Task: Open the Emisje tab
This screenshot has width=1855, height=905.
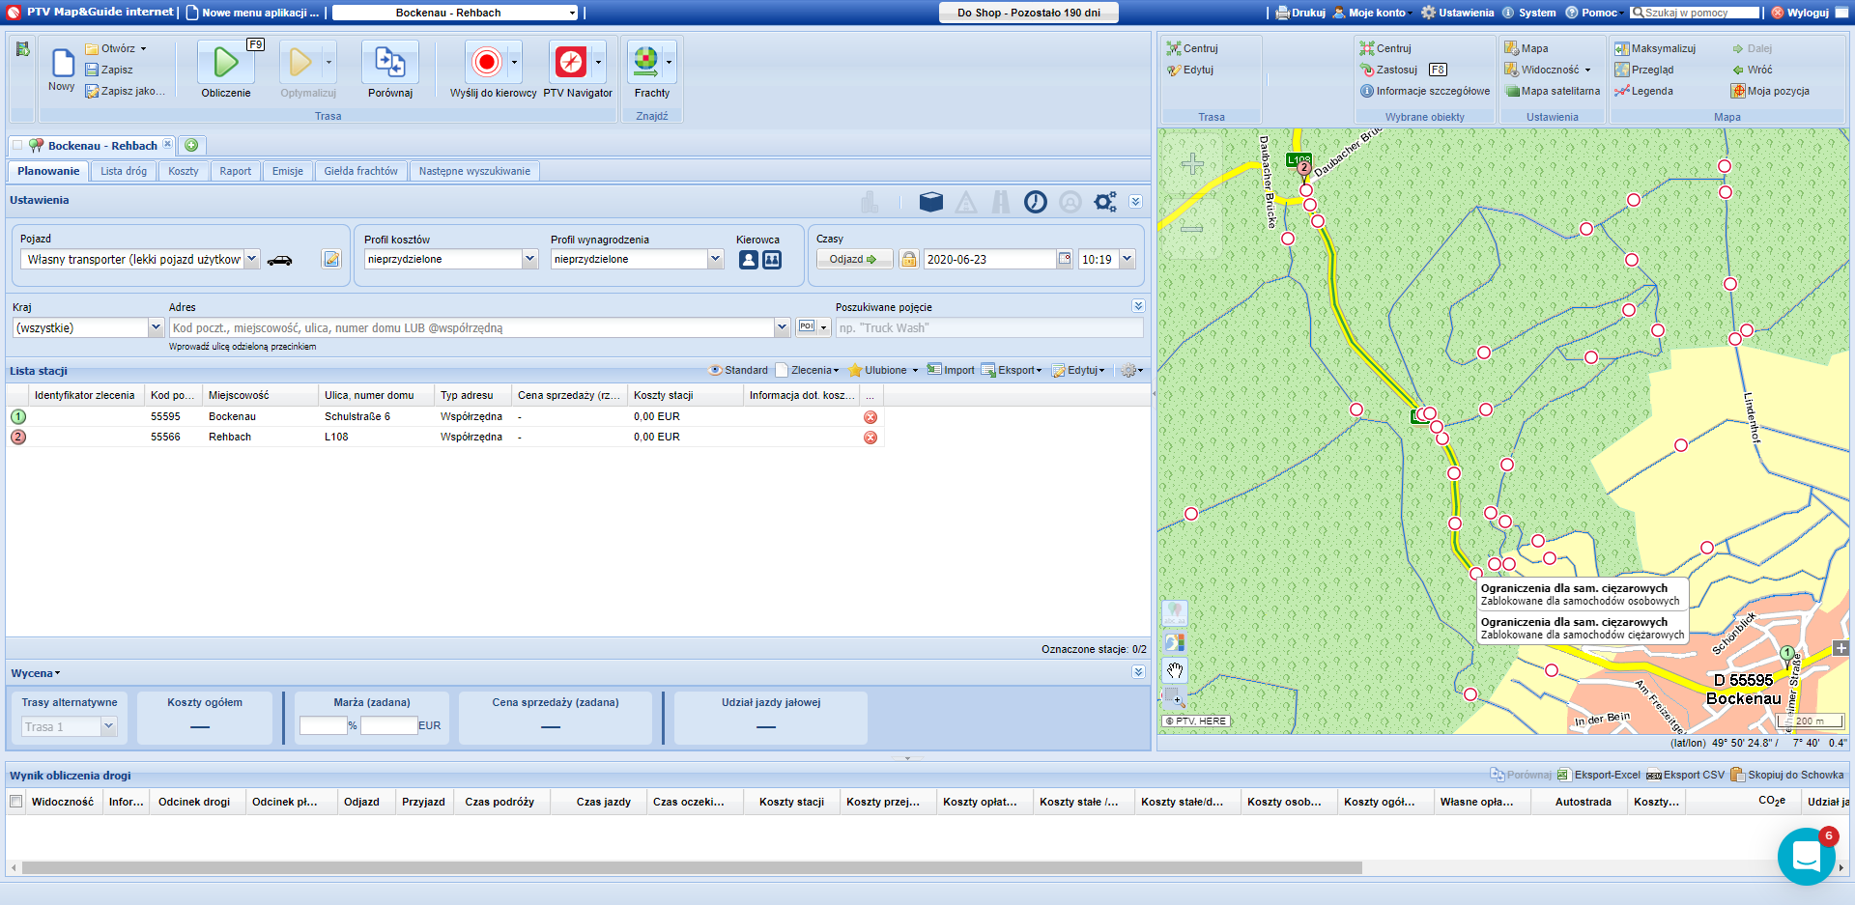Action: (287, 171)
